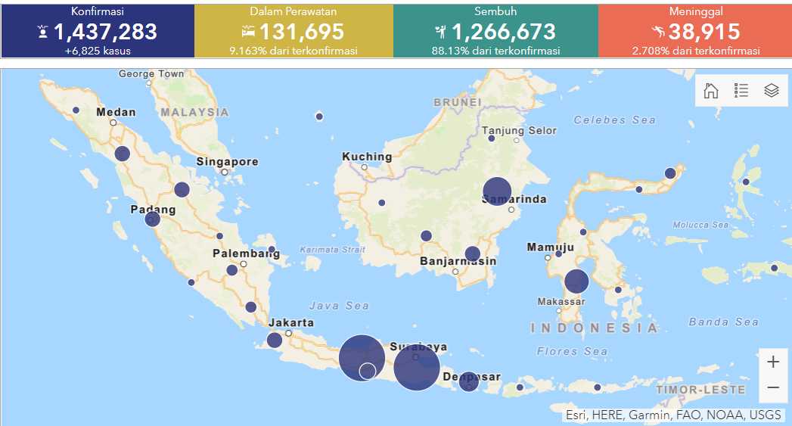Click the small white-outlined circle in Java
The height and width of the screenshot is (426, 792).
[368, 371]
